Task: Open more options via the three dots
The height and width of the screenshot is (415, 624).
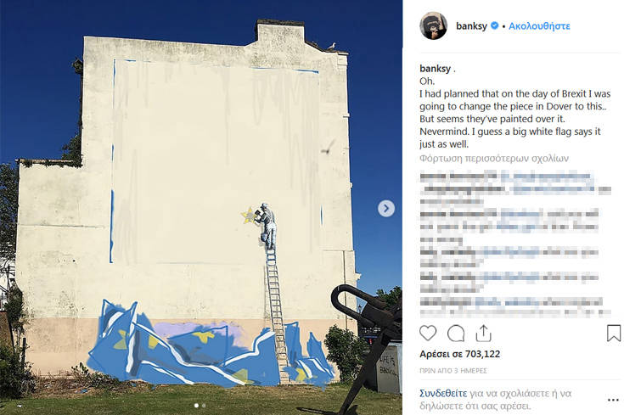Action: point(613,400)
